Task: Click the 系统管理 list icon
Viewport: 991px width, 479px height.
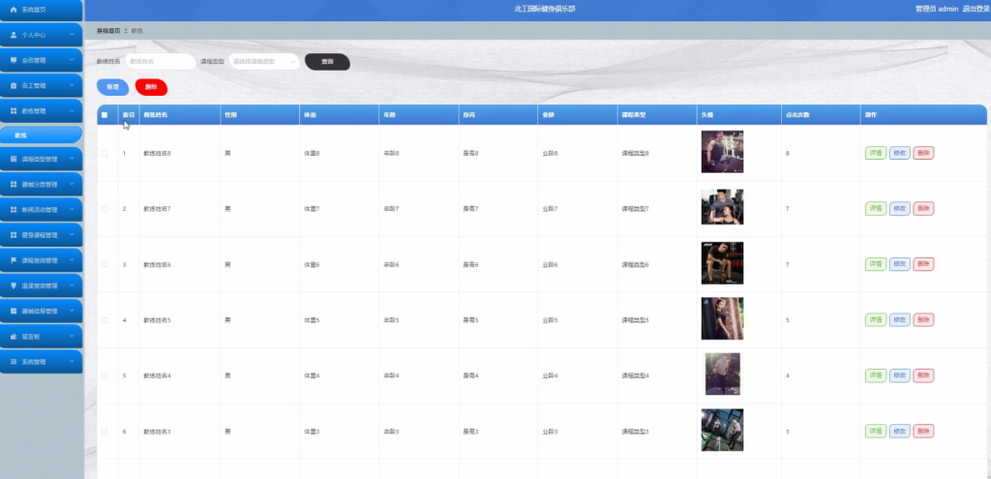Action: coord(14,362)
